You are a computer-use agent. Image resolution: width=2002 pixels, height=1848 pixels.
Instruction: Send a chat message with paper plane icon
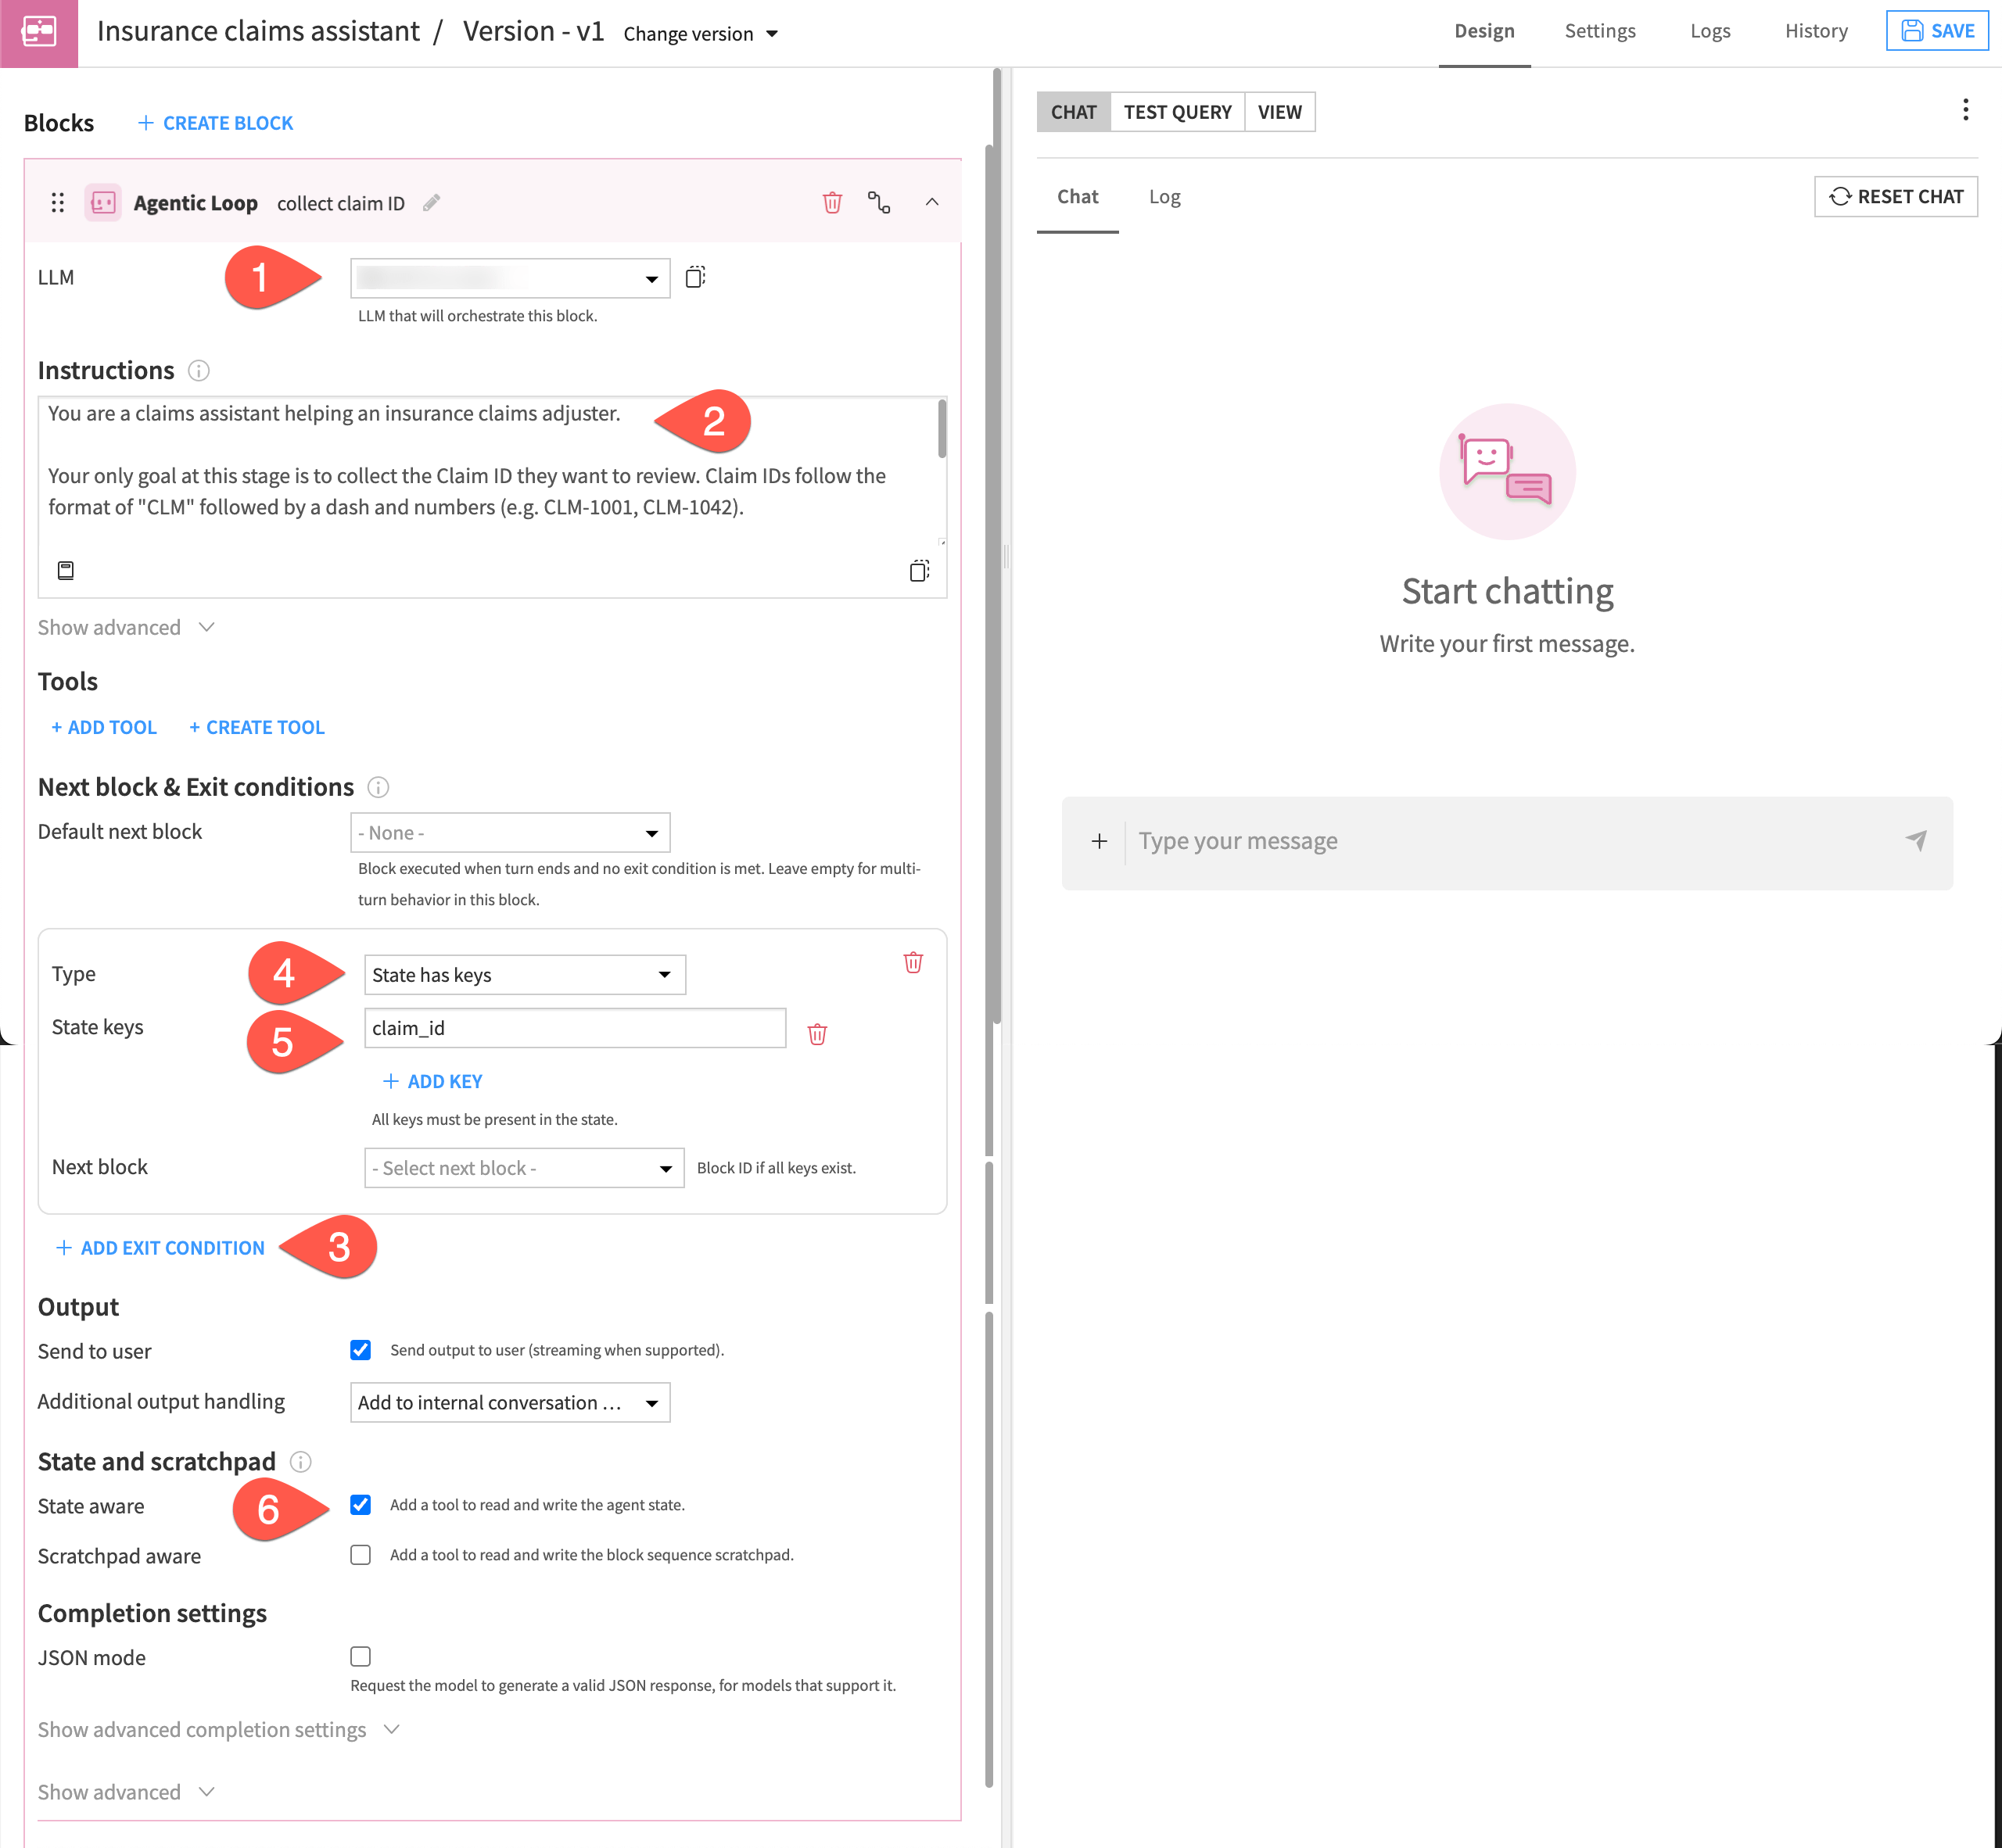1916,841
